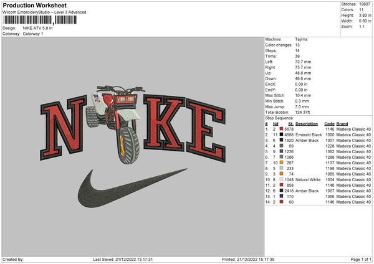Screen dimensions: 374x264
Task: Click the 'N#' column header
Action: click(276, 124)
